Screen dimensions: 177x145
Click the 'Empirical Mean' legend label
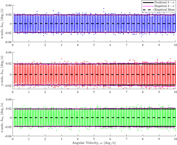click(x=164, y=10)
